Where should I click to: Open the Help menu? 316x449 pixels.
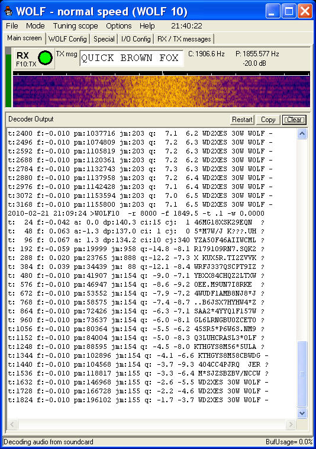[147, 26]
